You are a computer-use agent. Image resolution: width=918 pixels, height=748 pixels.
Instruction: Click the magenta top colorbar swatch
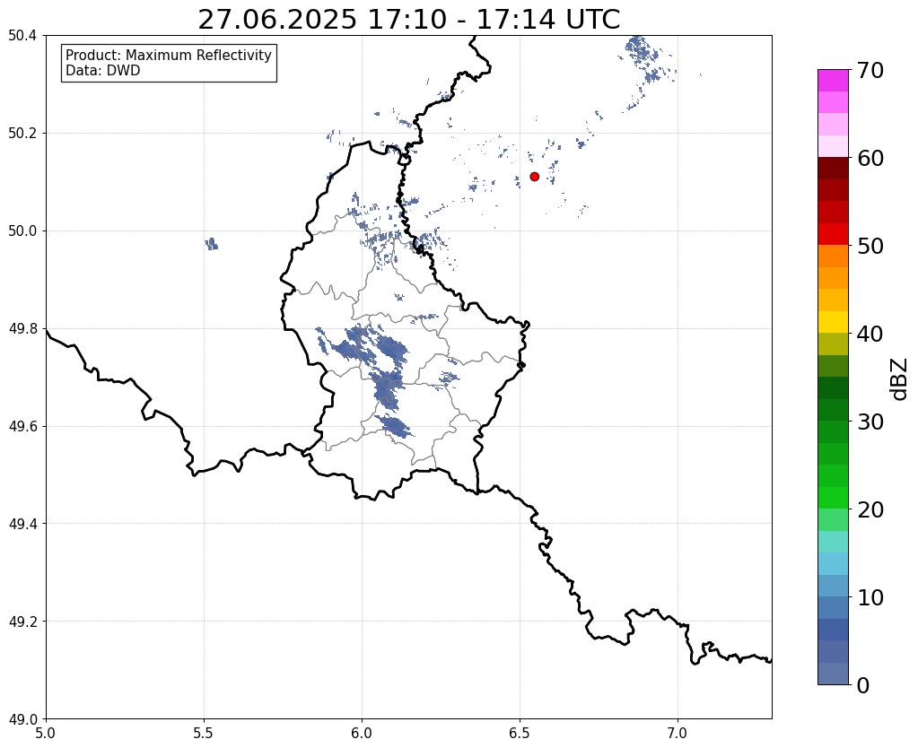coord(833,81)
